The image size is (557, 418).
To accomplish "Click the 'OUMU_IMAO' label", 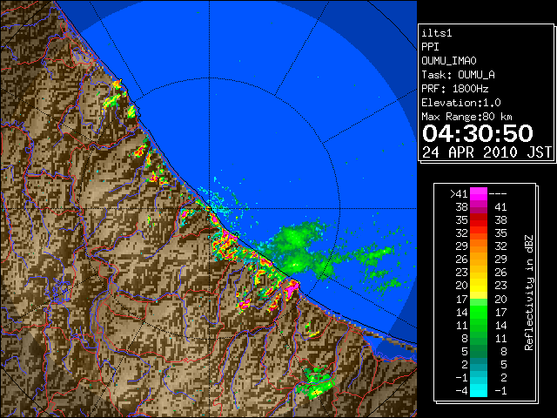I will point(449,61).
